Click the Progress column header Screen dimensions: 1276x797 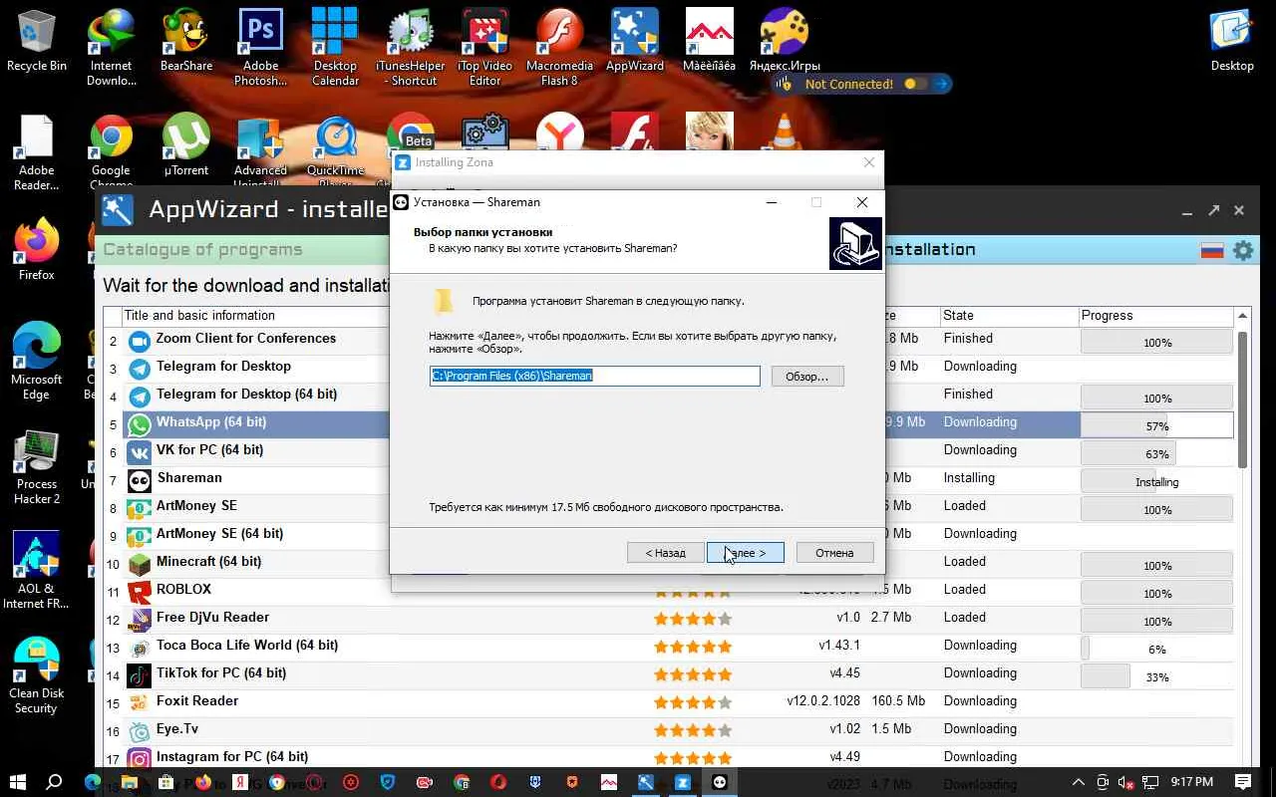(1156, 316)
